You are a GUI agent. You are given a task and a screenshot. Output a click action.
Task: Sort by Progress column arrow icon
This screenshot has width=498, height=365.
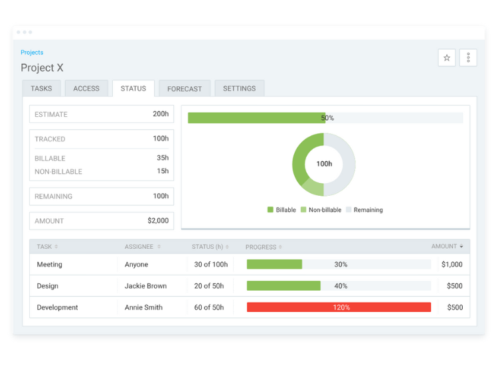click(280, 247)
